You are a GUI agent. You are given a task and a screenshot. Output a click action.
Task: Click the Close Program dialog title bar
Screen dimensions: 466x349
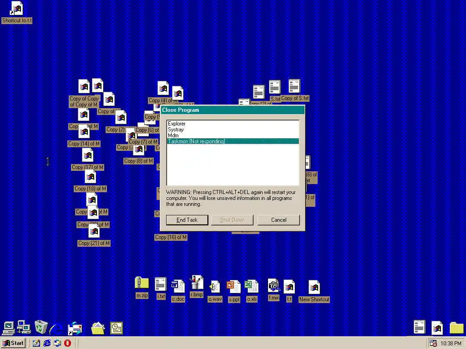(233, 110)
